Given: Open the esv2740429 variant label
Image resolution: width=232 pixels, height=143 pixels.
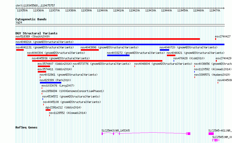Looking at the screenshot, I should [x=223, y=58].
